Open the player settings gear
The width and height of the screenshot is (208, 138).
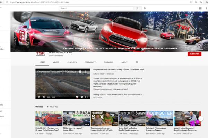81,97
